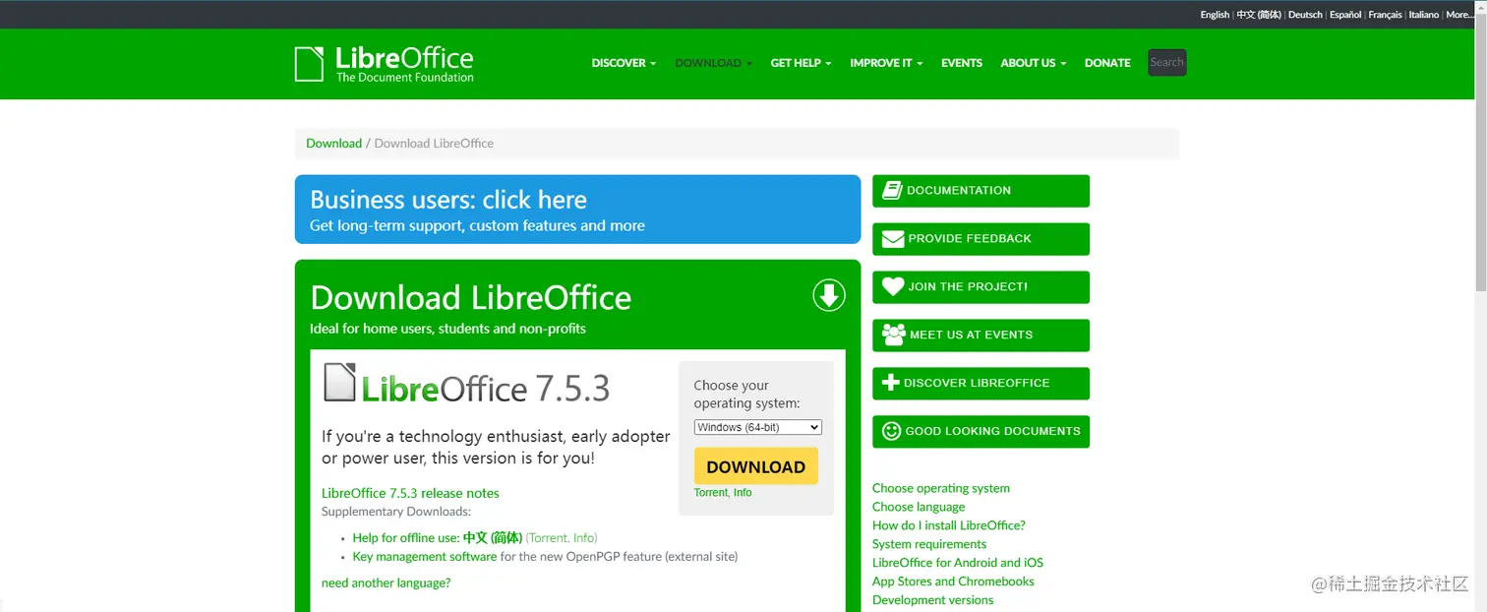Click the Download LibreOffice heading text
Viewport: 1487px width, 612px height.
[x=470, y=297]
